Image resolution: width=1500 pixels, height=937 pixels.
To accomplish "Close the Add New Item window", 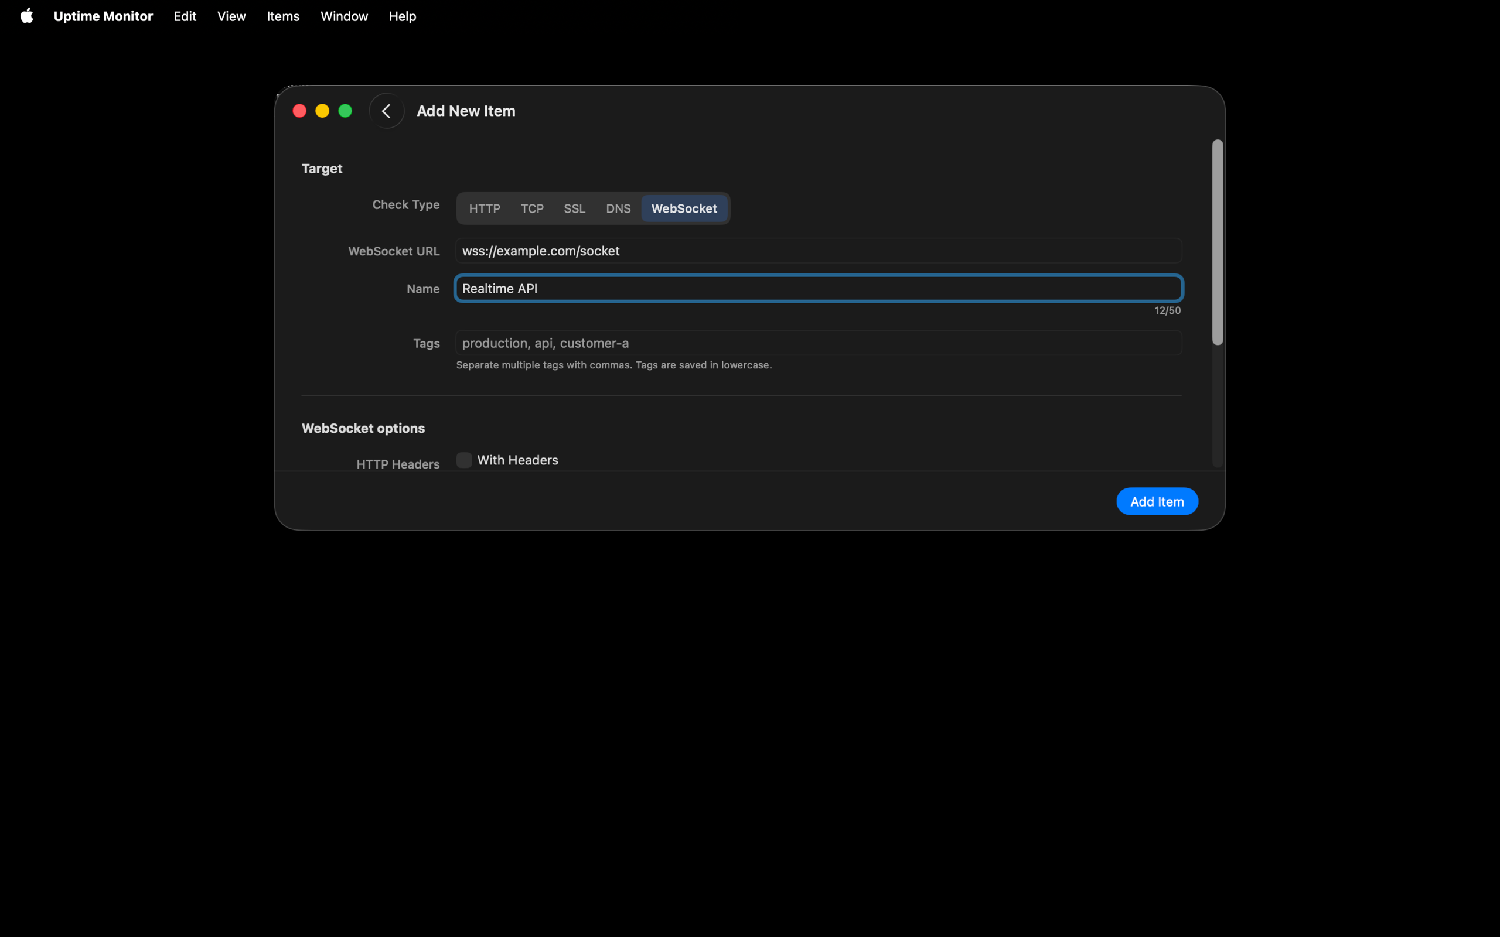I will pos(299,111).
